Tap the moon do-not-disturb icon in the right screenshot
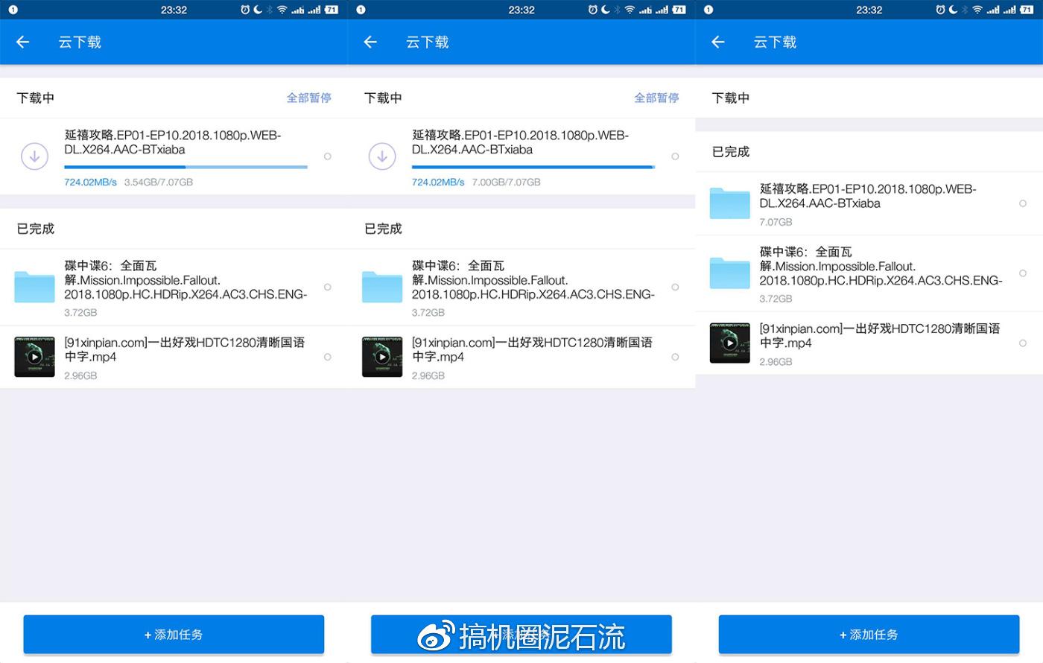Image resolution: width=1043 pixels, height=663 pixels. [x=953, y=10]
